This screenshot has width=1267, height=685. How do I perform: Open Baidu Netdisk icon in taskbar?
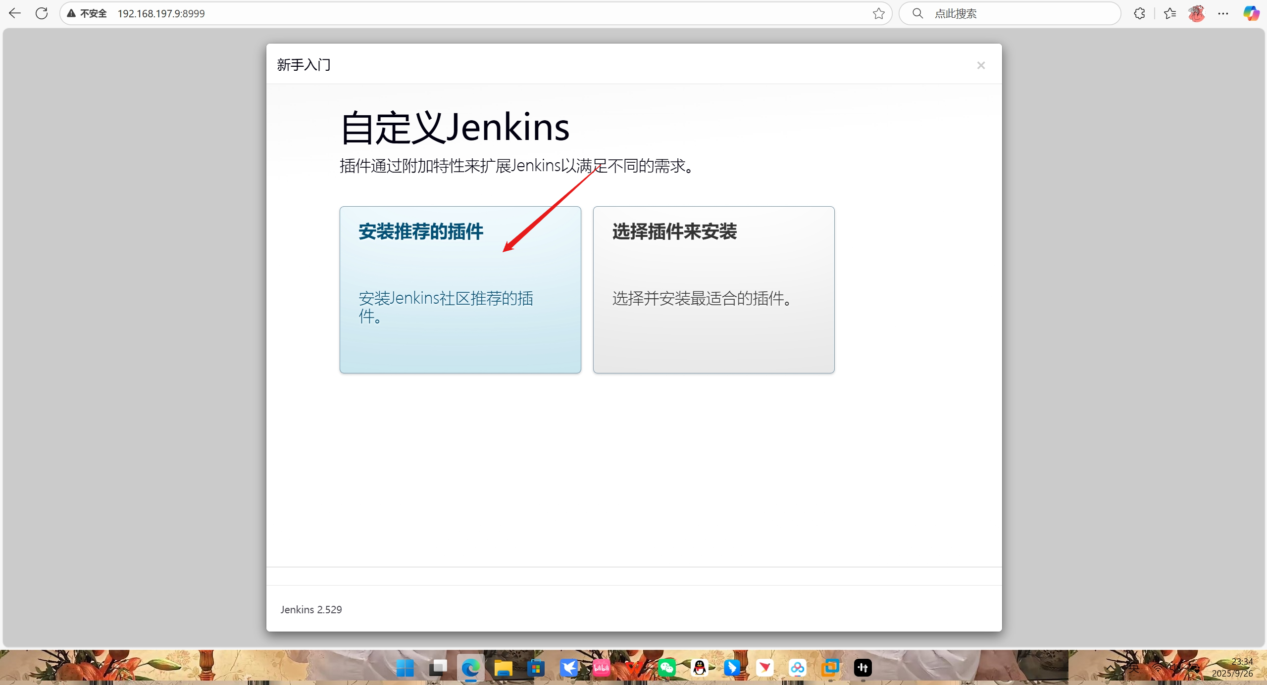tap(797, 668)
